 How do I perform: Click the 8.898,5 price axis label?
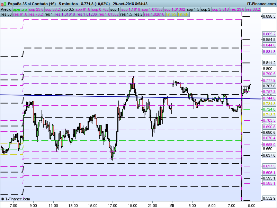coord(269,16)
